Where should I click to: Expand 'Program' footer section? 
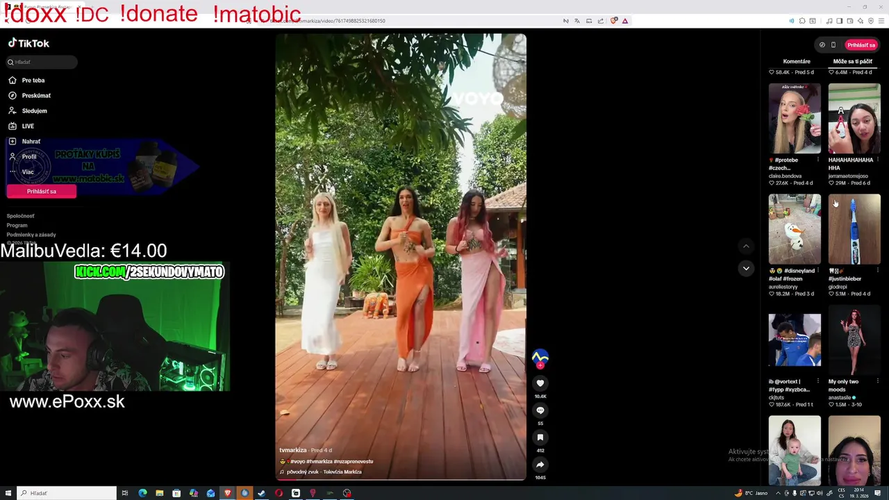17,226
